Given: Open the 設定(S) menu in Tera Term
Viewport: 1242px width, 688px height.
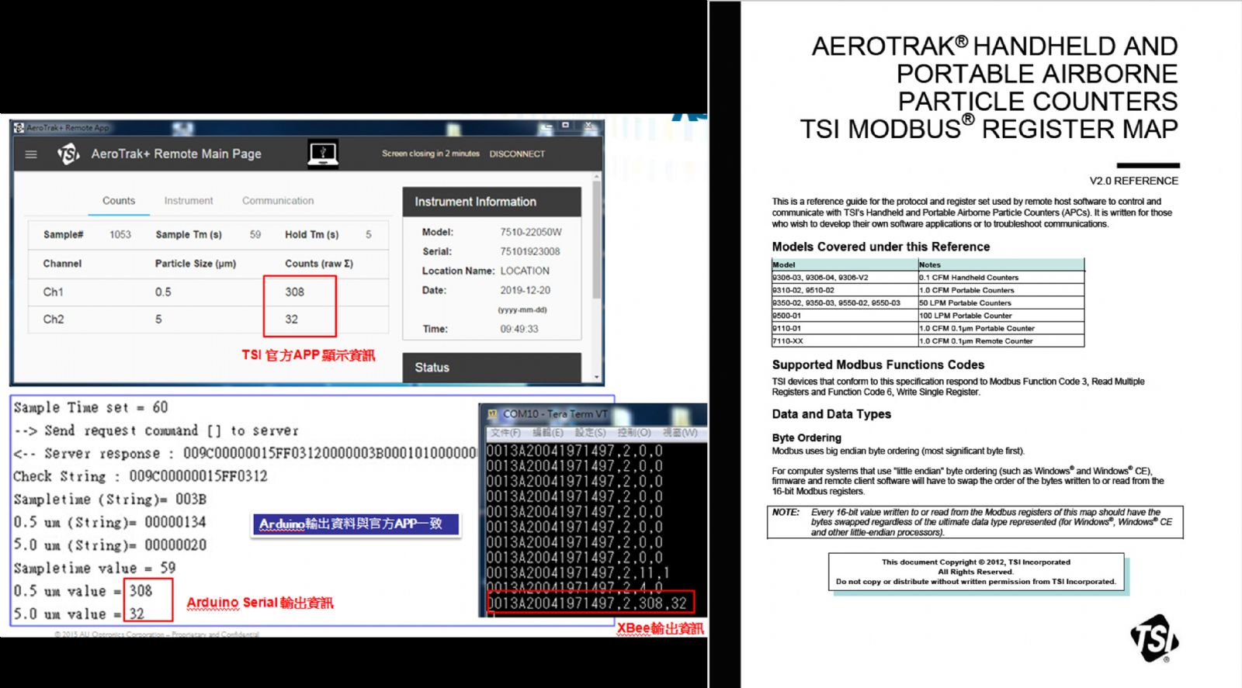Looking at the screenshot, I should pos(590,433).
